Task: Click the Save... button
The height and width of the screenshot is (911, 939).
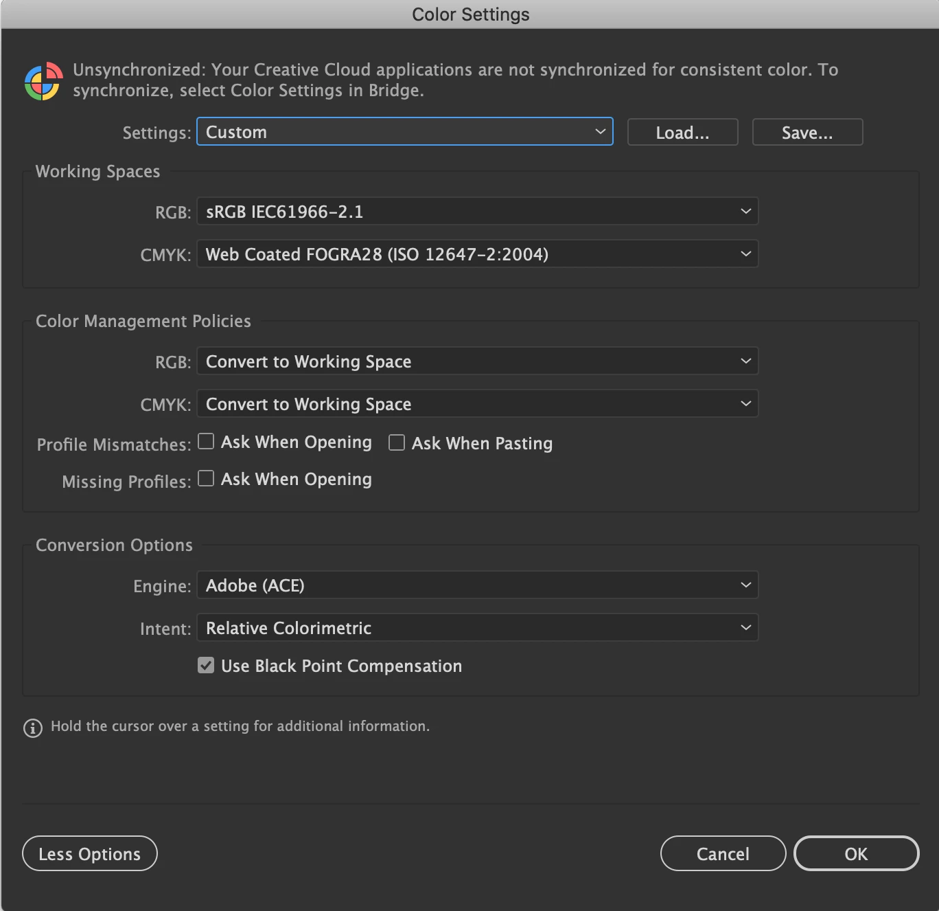Action: [x=808, y=132]
